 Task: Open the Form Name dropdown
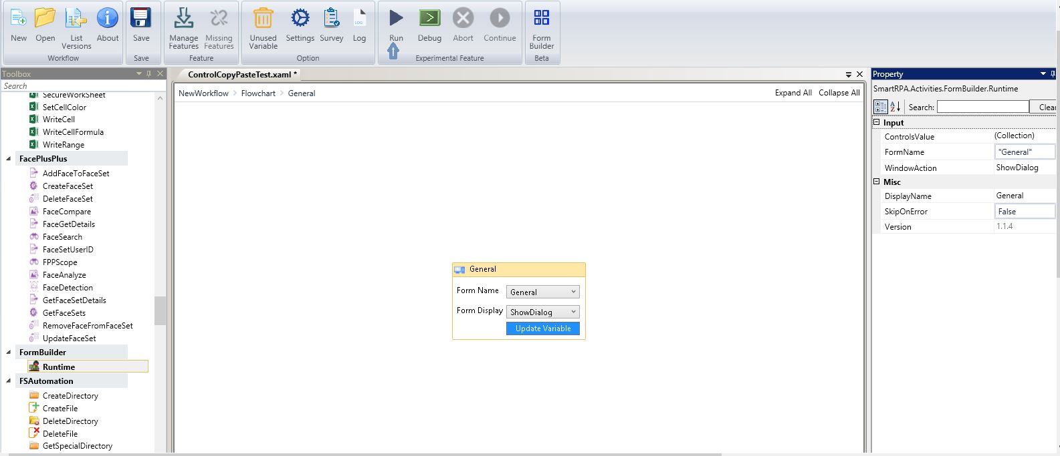[573, 292]
